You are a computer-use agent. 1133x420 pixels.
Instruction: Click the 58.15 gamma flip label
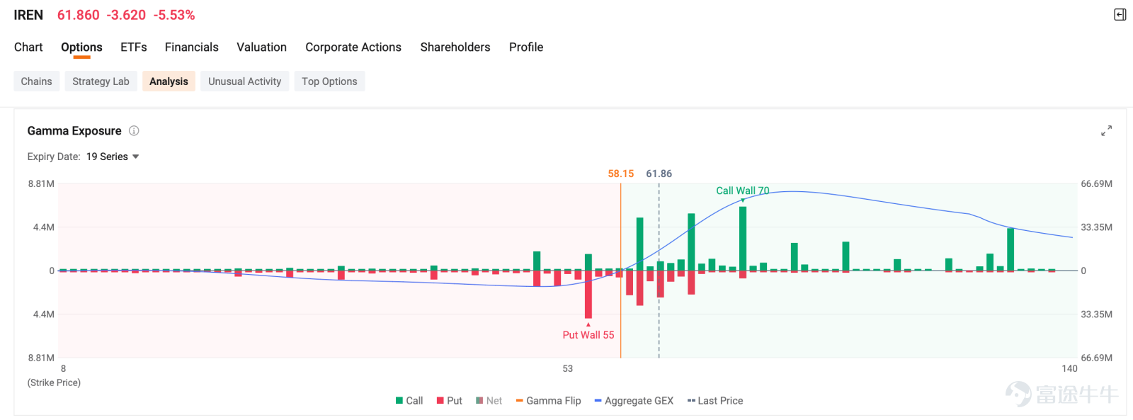pyautogui.click(x=621, y=174)
